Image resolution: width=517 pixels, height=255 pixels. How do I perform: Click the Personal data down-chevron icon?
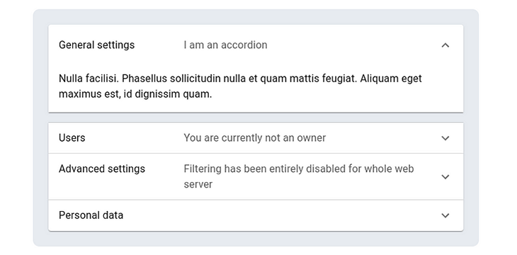(x=445, y=215)
